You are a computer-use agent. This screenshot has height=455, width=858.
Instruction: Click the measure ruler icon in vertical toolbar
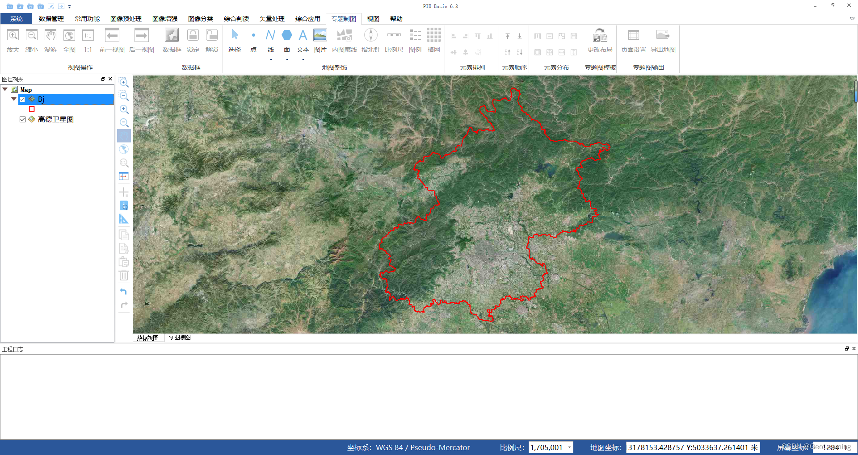pos(124,219)
